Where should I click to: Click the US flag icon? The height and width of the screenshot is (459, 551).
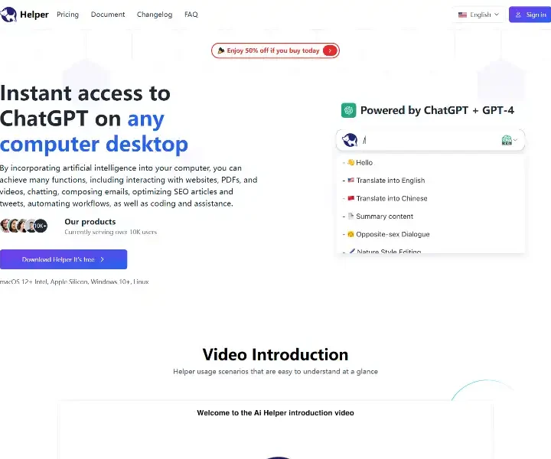(x=462, y=15)
